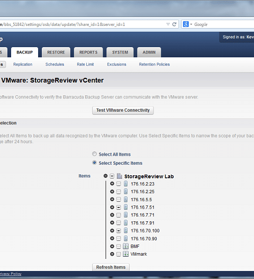Select the 176.16.70.100 host label

click(145, 231)
